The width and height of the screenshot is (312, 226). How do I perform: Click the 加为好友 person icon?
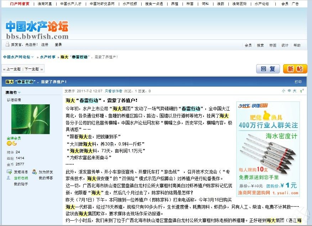pyautogui.click(x=35, y=172)
